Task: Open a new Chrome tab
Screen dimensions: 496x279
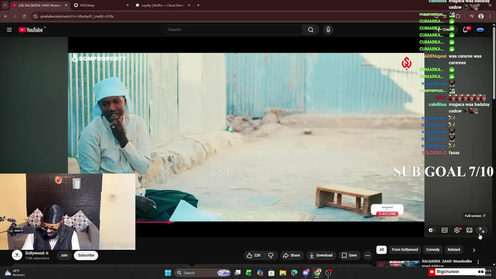Action: click(x=198, y=5)
